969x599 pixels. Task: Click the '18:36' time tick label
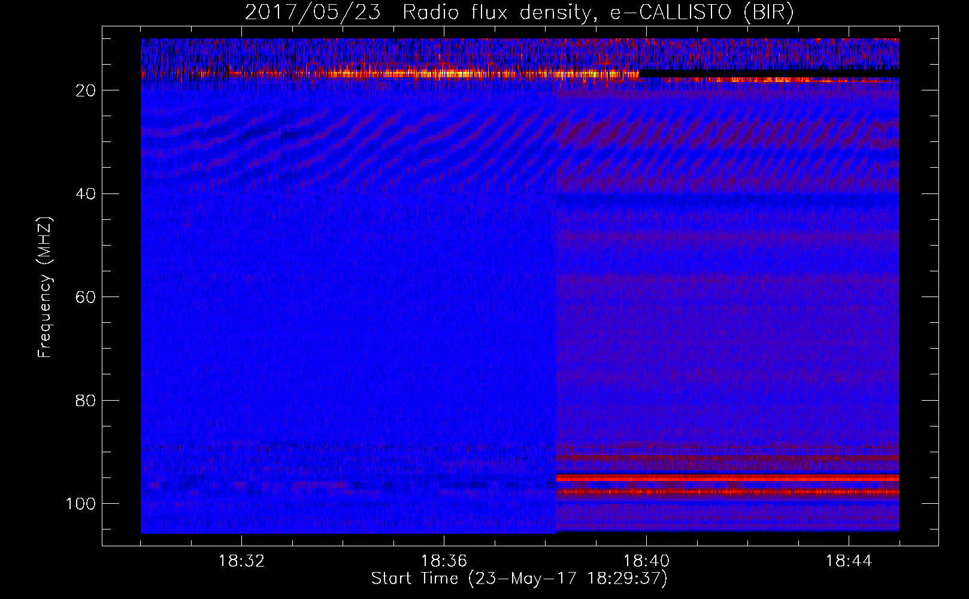(444, 561)
